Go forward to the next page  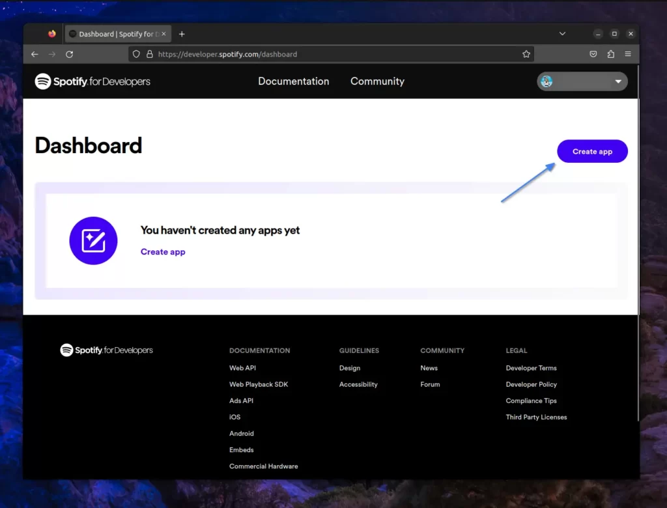pyautogui.click(x=52, y=54)
